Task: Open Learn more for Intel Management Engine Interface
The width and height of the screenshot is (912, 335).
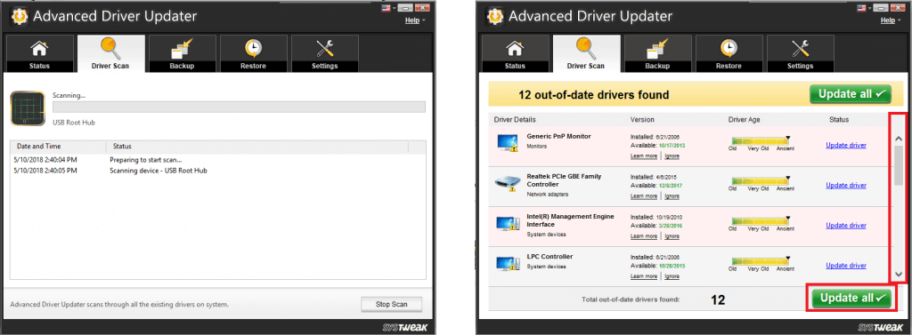Action: [644, 236]
